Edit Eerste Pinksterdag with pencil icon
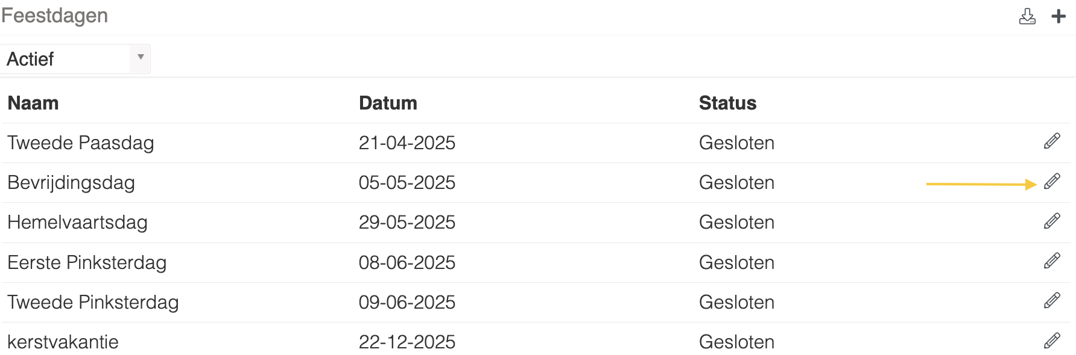1076x355 pixels. click(x=1052, y=261)
